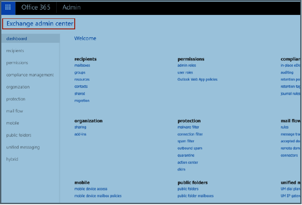Open the mobile device access link

91,189
